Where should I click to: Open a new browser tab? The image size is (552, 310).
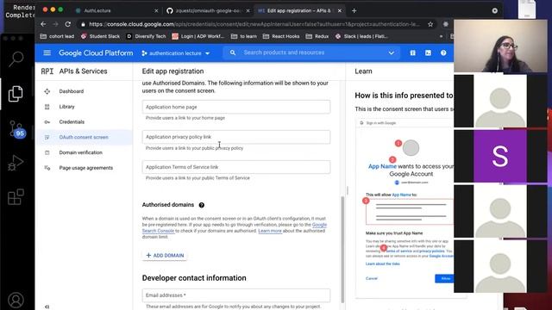pos(354,11)
